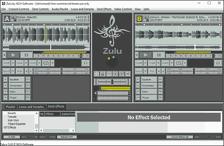Turn on Equalizer effect for Deck B
Viewport: 224px width, 146px height.
160,79
